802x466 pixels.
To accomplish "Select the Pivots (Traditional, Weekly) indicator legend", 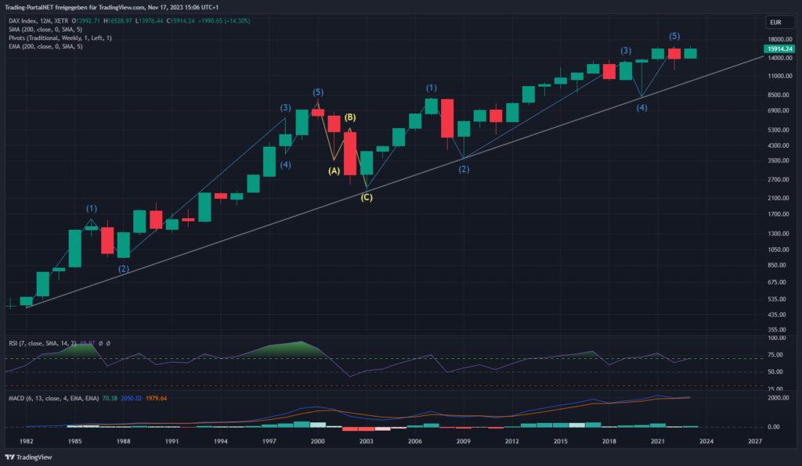I will pos(60,38).
